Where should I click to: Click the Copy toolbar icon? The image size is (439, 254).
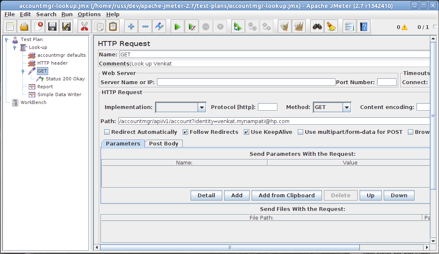(x=98, y=27)
